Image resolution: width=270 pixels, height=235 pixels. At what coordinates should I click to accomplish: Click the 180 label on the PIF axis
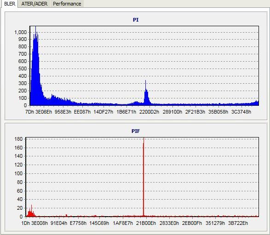tap(18, 139)
